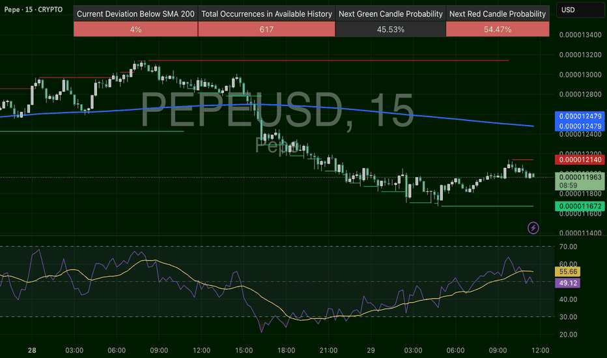Click the 20.00 RSI axis label
This screenshot has height=358, width=607.
pos(568,335)
